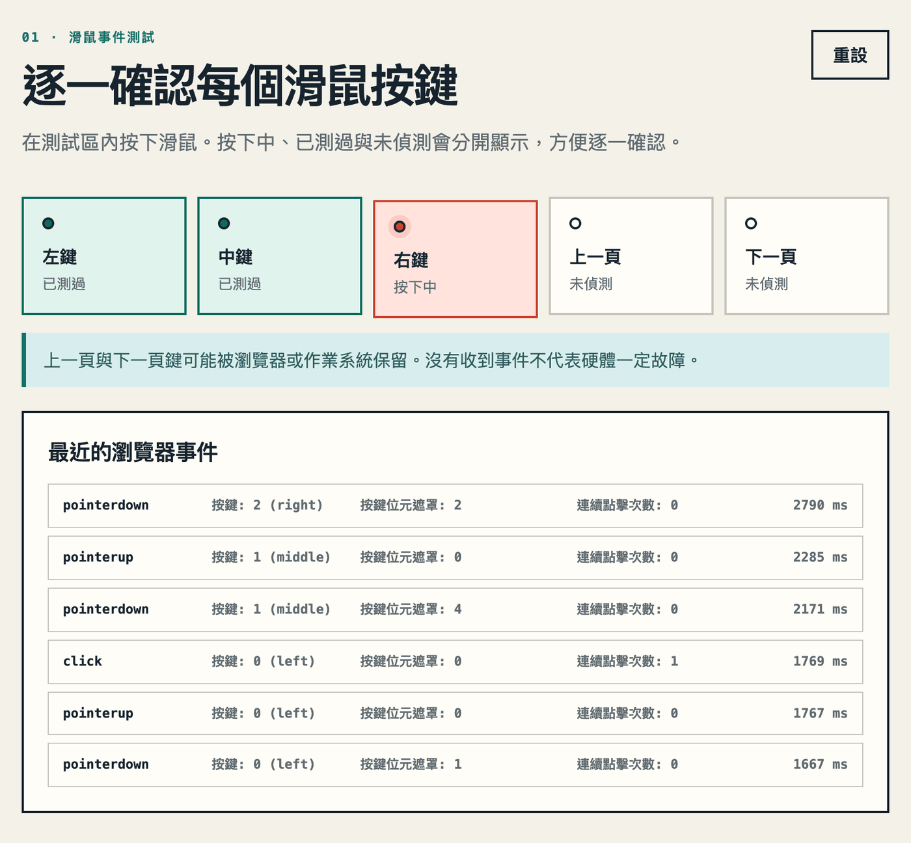The image size is (911, 843).
Task: Select the pointerup row with 0 (left)
Action: (x=455, y=713)
